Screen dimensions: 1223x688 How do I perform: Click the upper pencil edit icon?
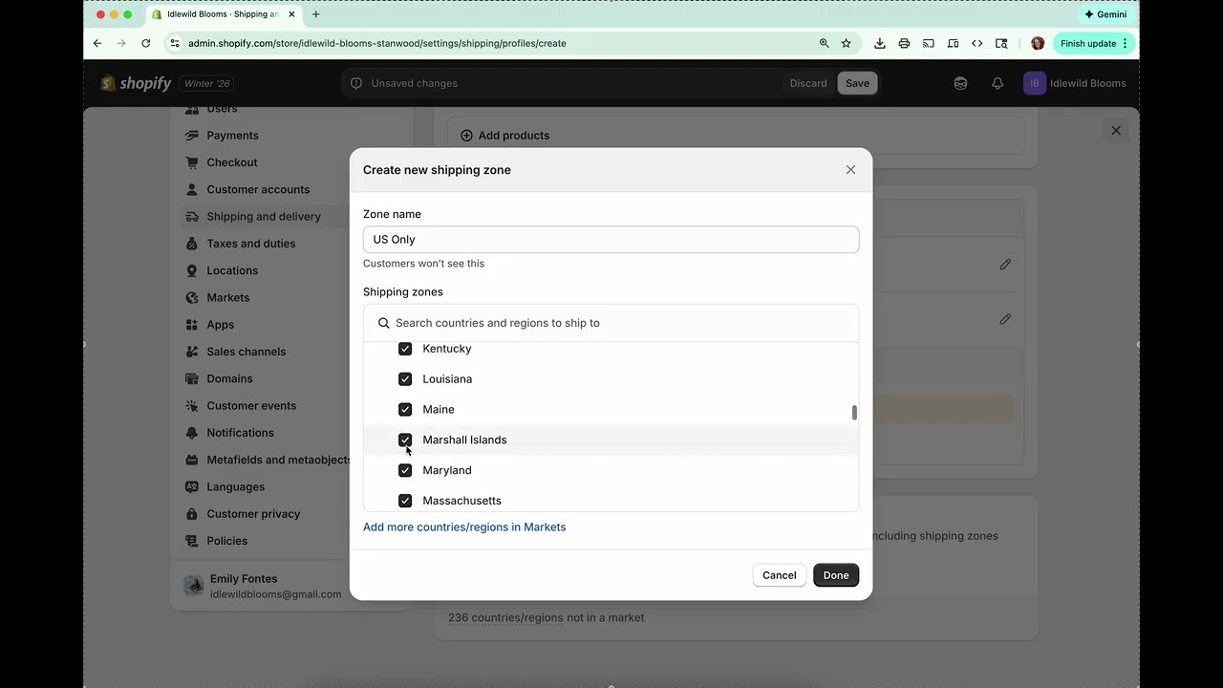tap(1005, 265)
